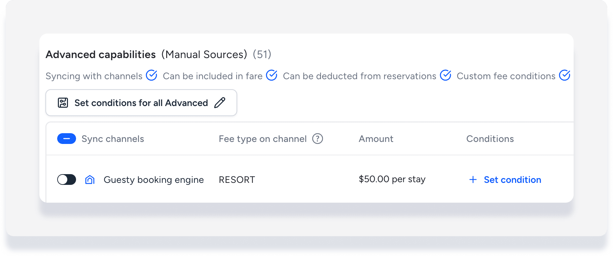Select the $50.00 per stay amount

click(x=392, y=180)
